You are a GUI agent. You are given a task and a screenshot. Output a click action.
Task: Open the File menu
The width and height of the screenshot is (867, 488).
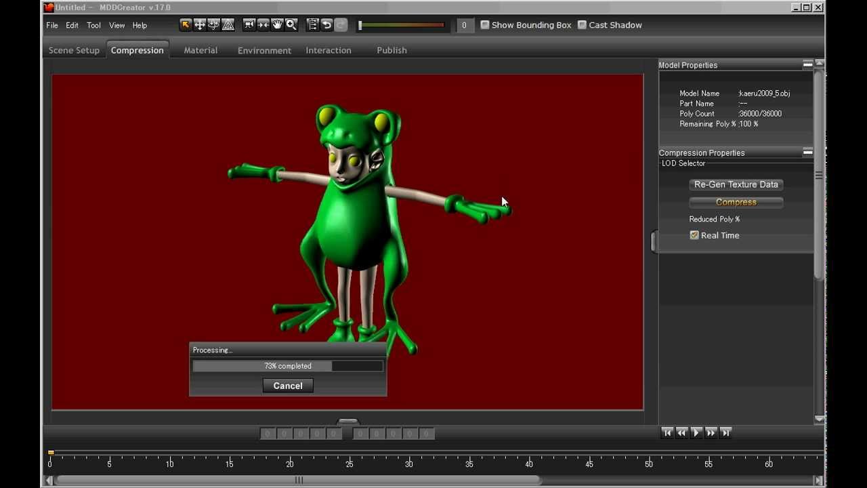pos(52,25)
